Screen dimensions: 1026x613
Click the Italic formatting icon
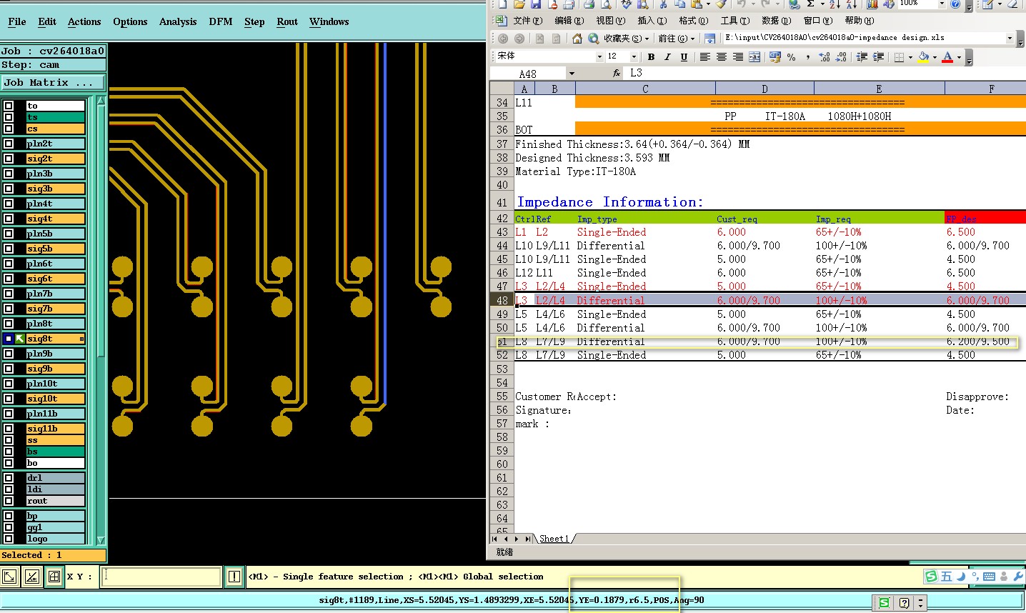[x=667, y=57]
